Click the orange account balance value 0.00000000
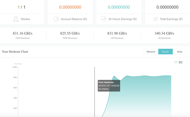Viewport: 190px width, 117px height. pos(70,7)
